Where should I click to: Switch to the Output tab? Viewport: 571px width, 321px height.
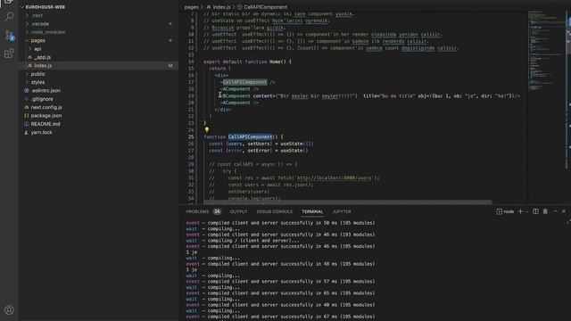point(238,211)
